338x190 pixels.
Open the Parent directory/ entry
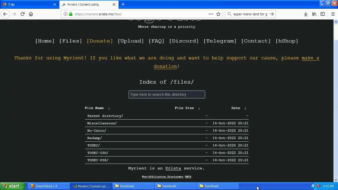point(105,116)
